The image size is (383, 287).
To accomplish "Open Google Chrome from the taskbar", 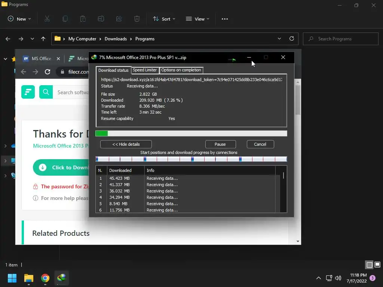I will point(45,278).
